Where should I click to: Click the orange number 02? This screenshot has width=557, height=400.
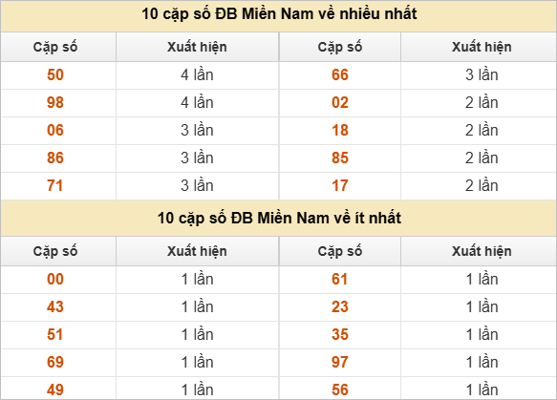coord(340,102)
